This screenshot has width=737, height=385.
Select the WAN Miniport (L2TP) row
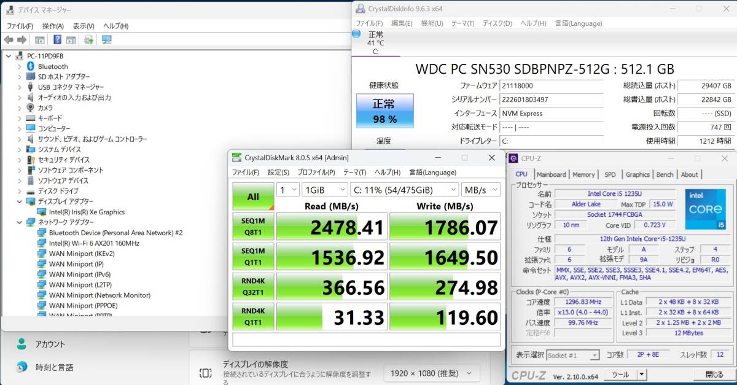pyautogui.click(x=80, y=285)
